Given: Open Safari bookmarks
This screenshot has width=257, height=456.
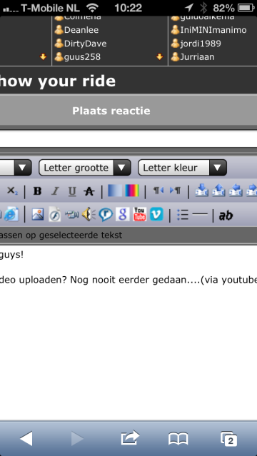Looking at the screenshot, I should (178, 439).
